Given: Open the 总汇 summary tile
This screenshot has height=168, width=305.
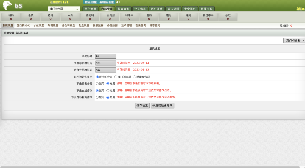Looking at the screenshot, I should click(x=228, y=17).
